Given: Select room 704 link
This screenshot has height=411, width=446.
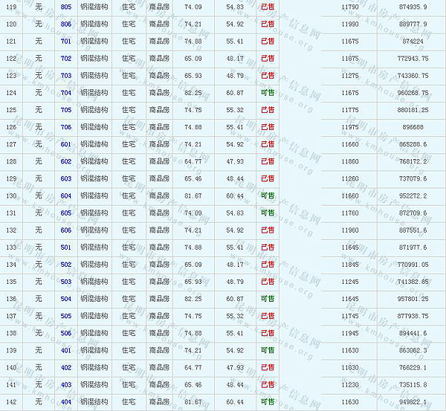Looking at the screenshot, I should tap(66, 93).
